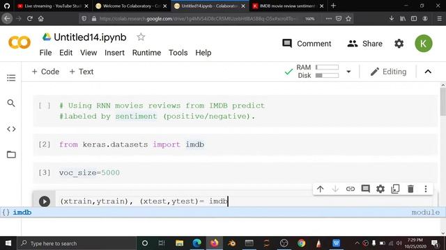Open the Insert menu
The height and width of the screenshot is (250, 446).
click(x=114, y=53)
